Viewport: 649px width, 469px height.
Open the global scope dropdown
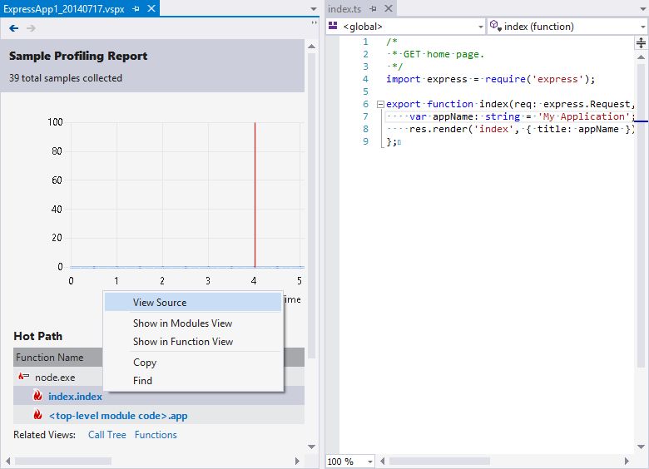coord(406,27)
